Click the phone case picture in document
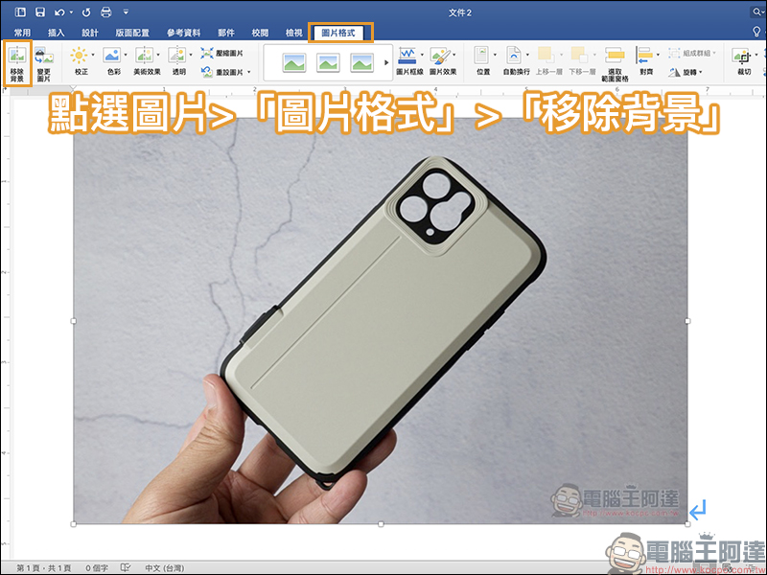This screenshot has height=575, width=767. [x=381, y=321]
